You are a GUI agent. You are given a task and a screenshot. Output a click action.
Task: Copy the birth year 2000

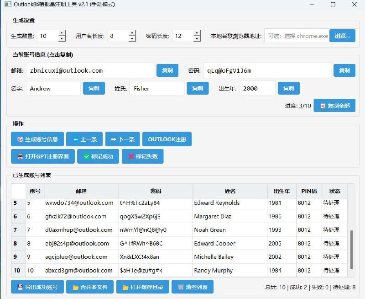[x=289, y=88]
